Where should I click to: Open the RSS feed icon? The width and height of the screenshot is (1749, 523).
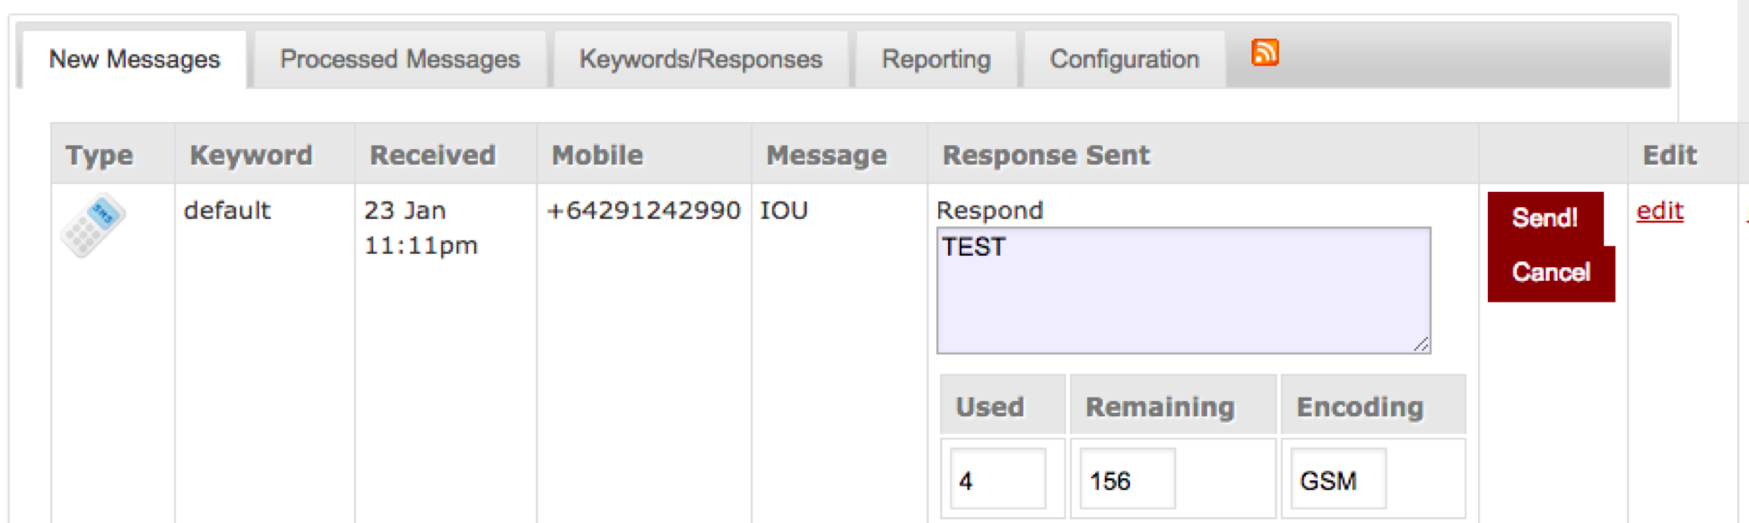(1266, 54)
